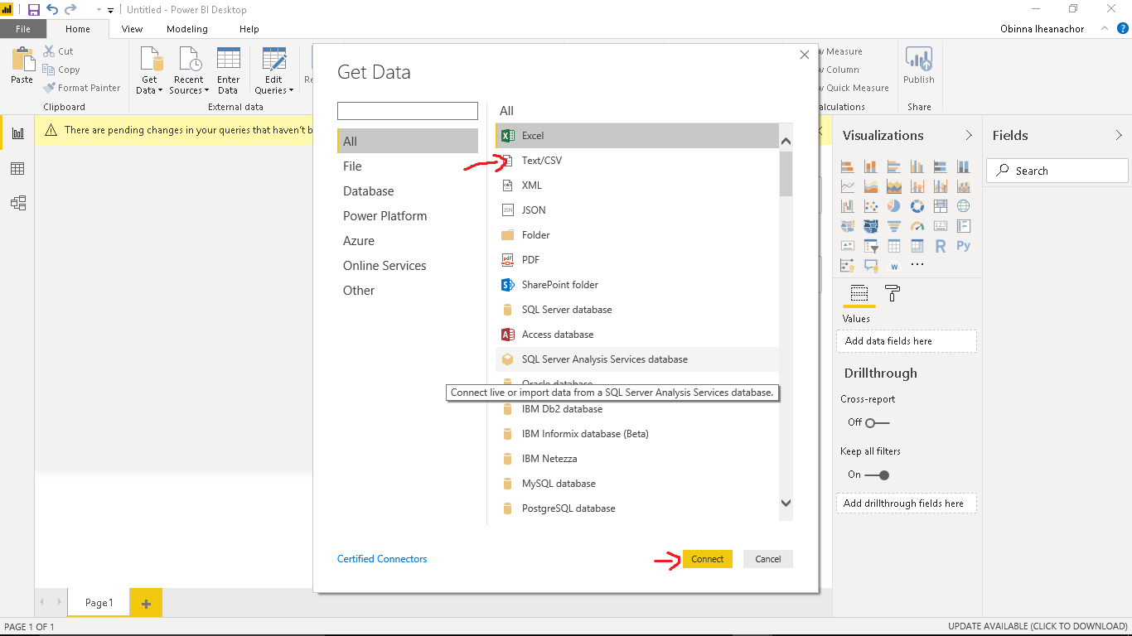
Task: Open the File tab in the ribbon
Action: (x=23, y=29)
